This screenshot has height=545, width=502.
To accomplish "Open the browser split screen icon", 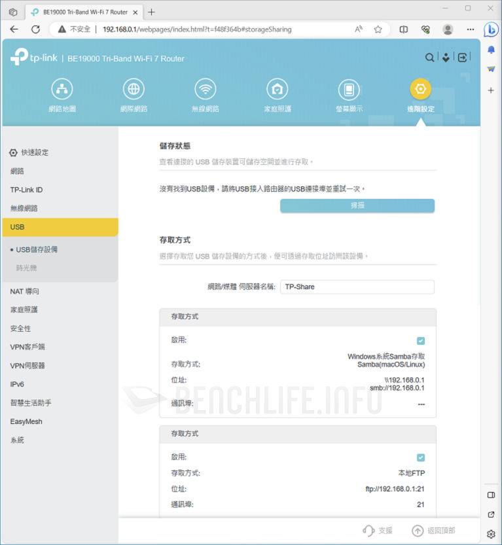I will pyautogui.click(x=404, y=29).
